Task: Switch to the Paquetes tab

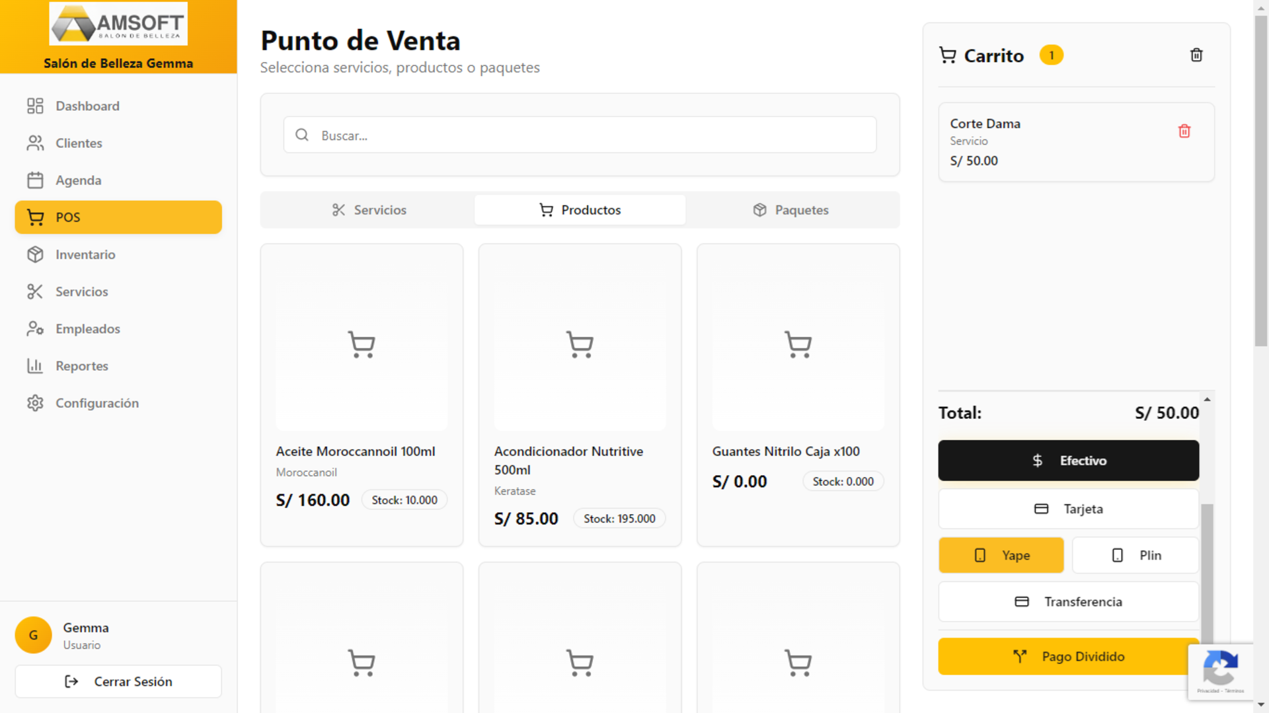Action: point(792,209)
